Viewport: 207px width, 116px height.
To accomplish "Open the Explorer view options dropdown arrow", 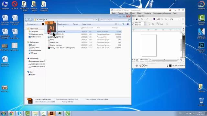I will 119,24.
